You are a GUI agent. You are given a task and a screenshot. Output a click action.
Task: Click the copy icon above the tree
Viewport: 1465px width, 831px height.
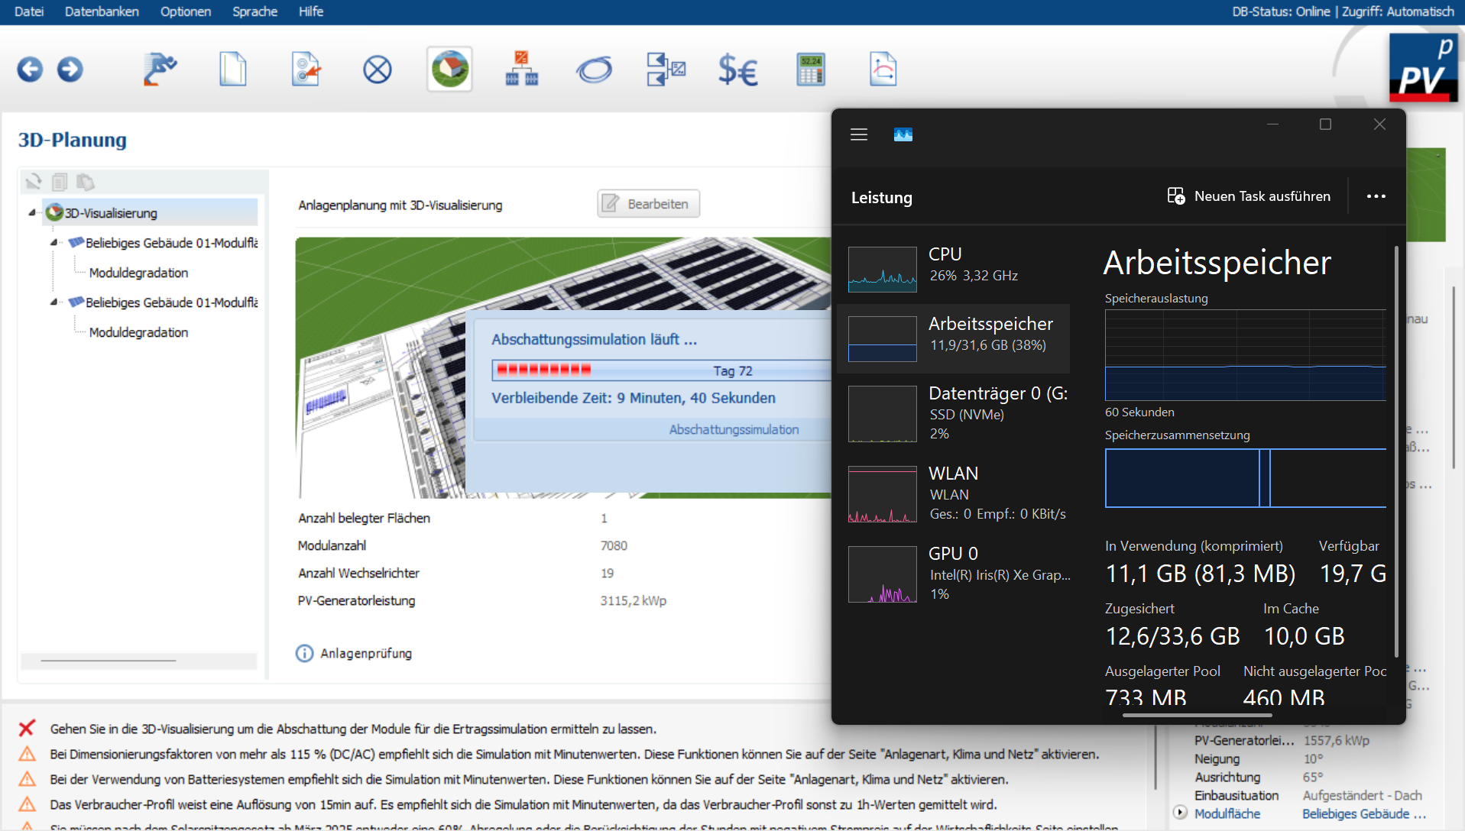(x=59, y=182)
